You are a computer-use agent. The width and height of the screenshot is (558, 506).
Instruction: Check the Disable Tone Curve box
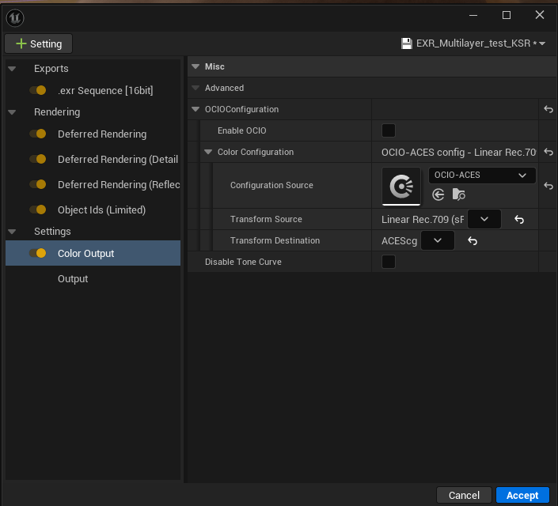coord(389,262)
